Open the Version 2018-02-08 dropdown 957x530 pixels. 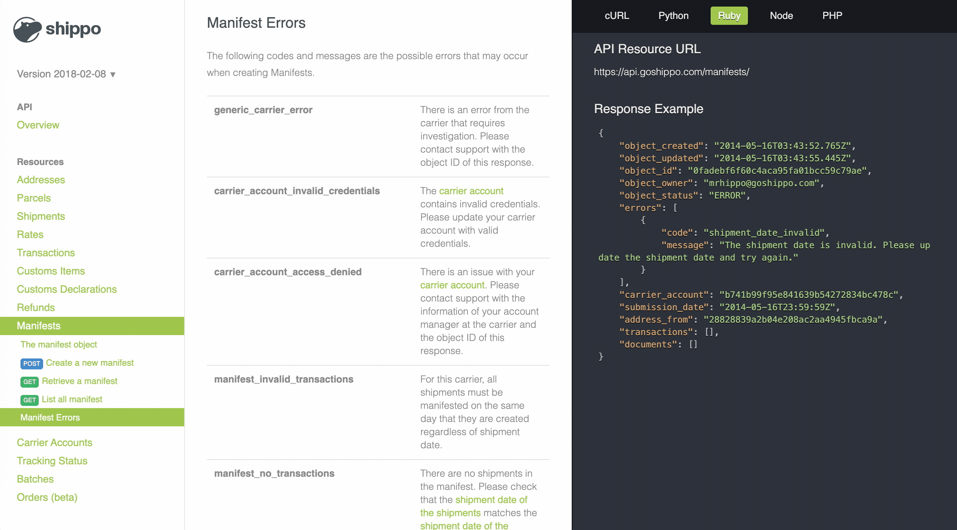coord(66,74)
